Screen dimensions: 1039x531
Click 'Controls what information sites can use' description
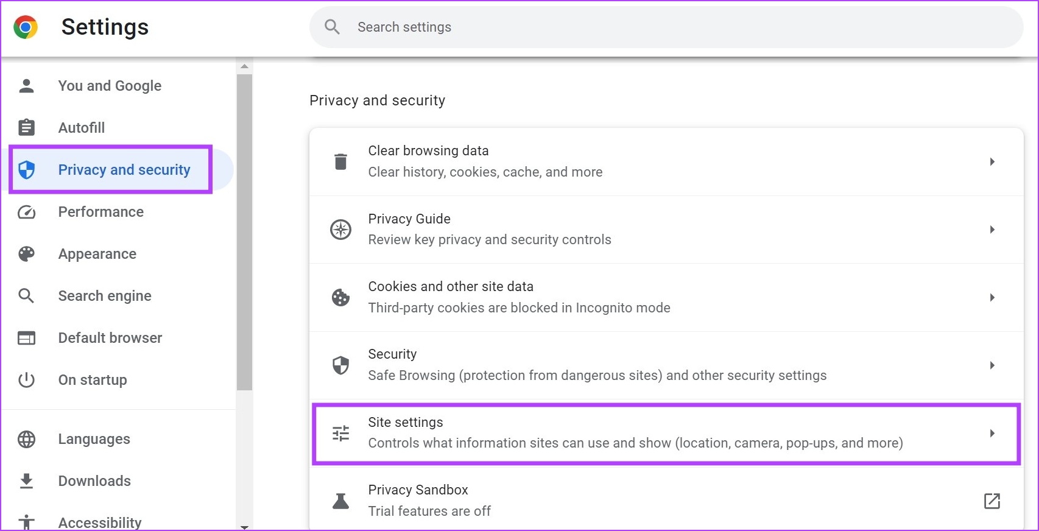pyautogui.click(x=635, y=443)
